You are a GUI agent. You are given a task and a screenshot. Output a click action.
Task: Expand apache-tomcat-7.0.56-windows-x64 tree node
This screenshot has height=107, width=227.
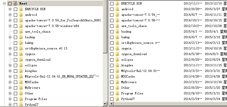pyautogui.click(x=10, y=26)
